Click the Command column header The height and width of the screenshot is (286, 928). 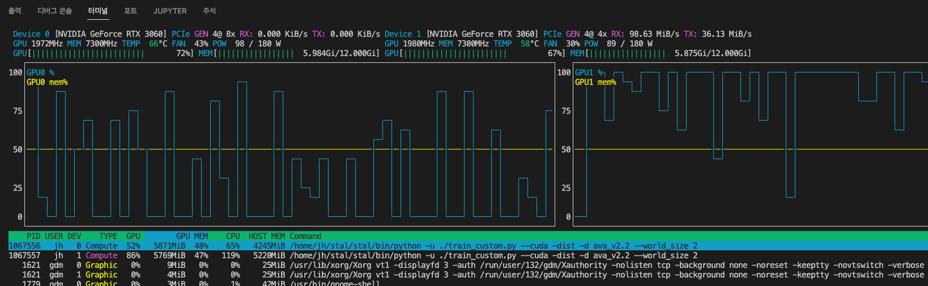pos(305,236)
